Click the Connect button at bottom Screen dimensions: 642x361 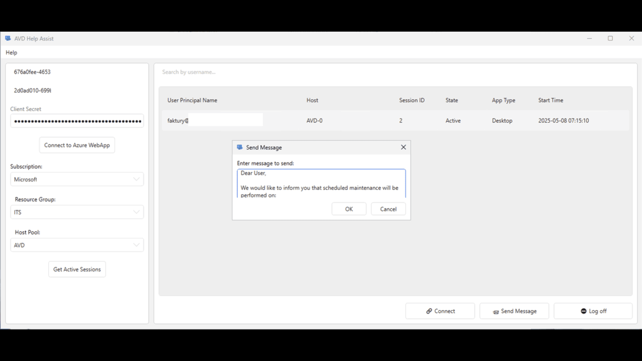(x=440, y=311)
